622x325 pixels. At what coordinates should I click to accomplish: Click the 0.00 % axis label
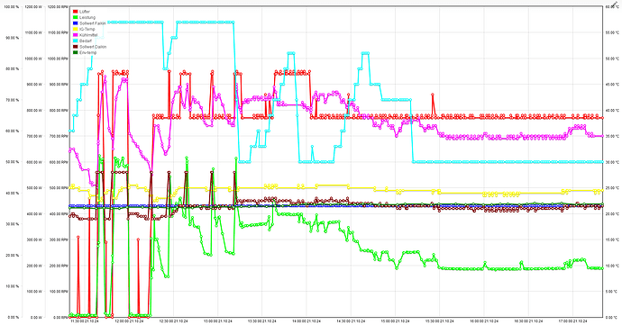click(x=14, y=318)
